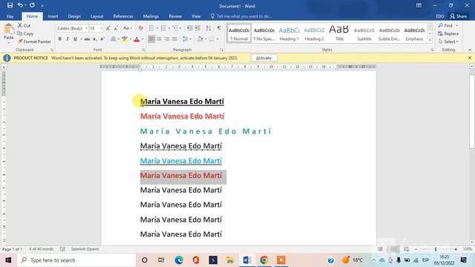
Task: Click the Windows Start button
Action: (8, 260)
